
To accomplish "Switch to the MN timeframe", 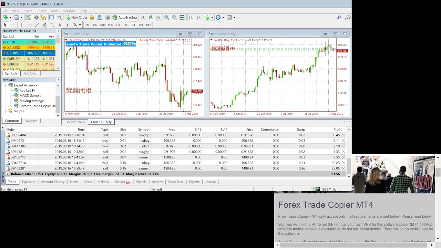I will tap(148, 25).
